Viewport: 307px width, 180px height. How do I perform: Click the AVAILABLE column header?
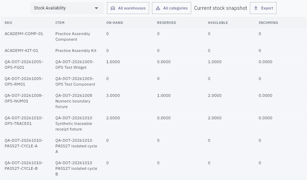click(218, 22)
